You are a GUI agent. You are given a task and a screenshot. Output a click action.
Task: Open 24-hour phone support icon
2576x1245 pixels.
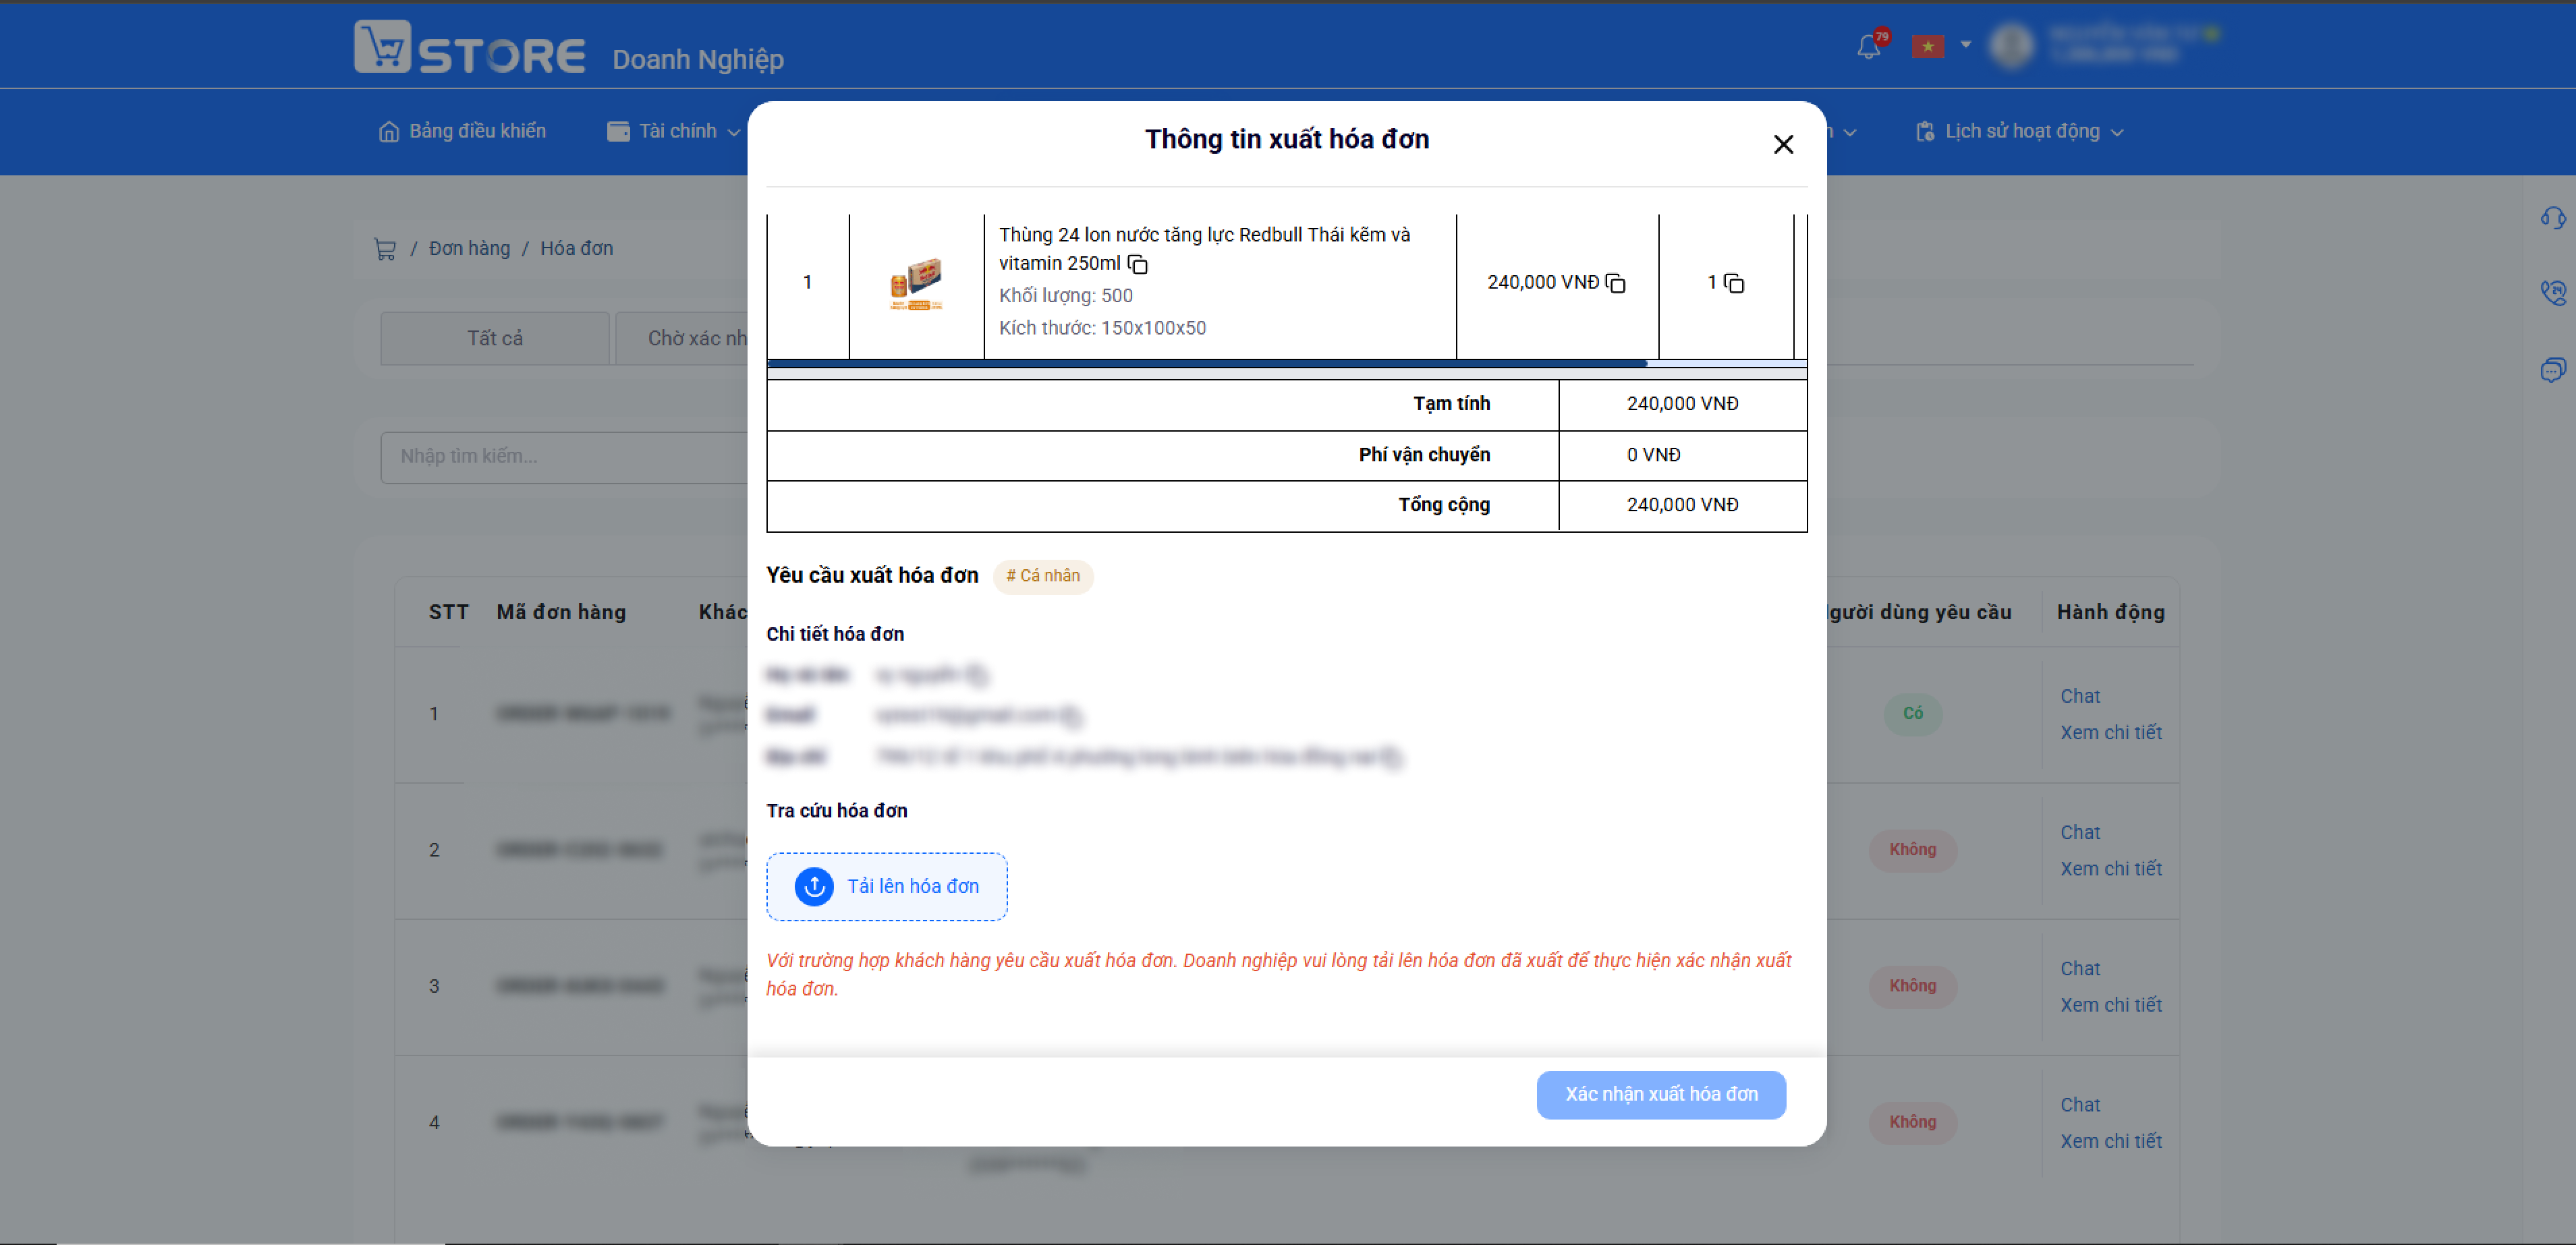tap(2552, 293)
